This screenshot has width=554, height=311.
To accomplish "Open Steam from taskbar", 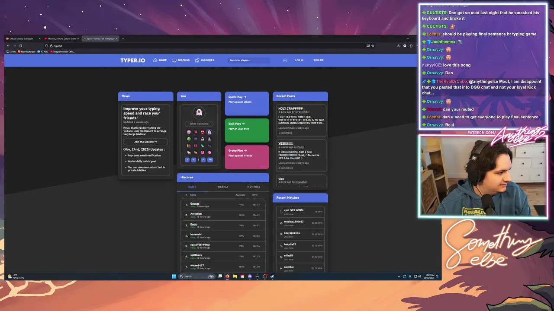I will pos(272,276).
